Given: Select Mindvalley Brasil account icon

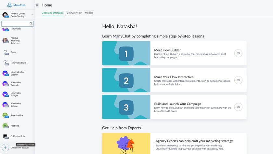Looking at the screenshot, I should click(x=6, y=63).
